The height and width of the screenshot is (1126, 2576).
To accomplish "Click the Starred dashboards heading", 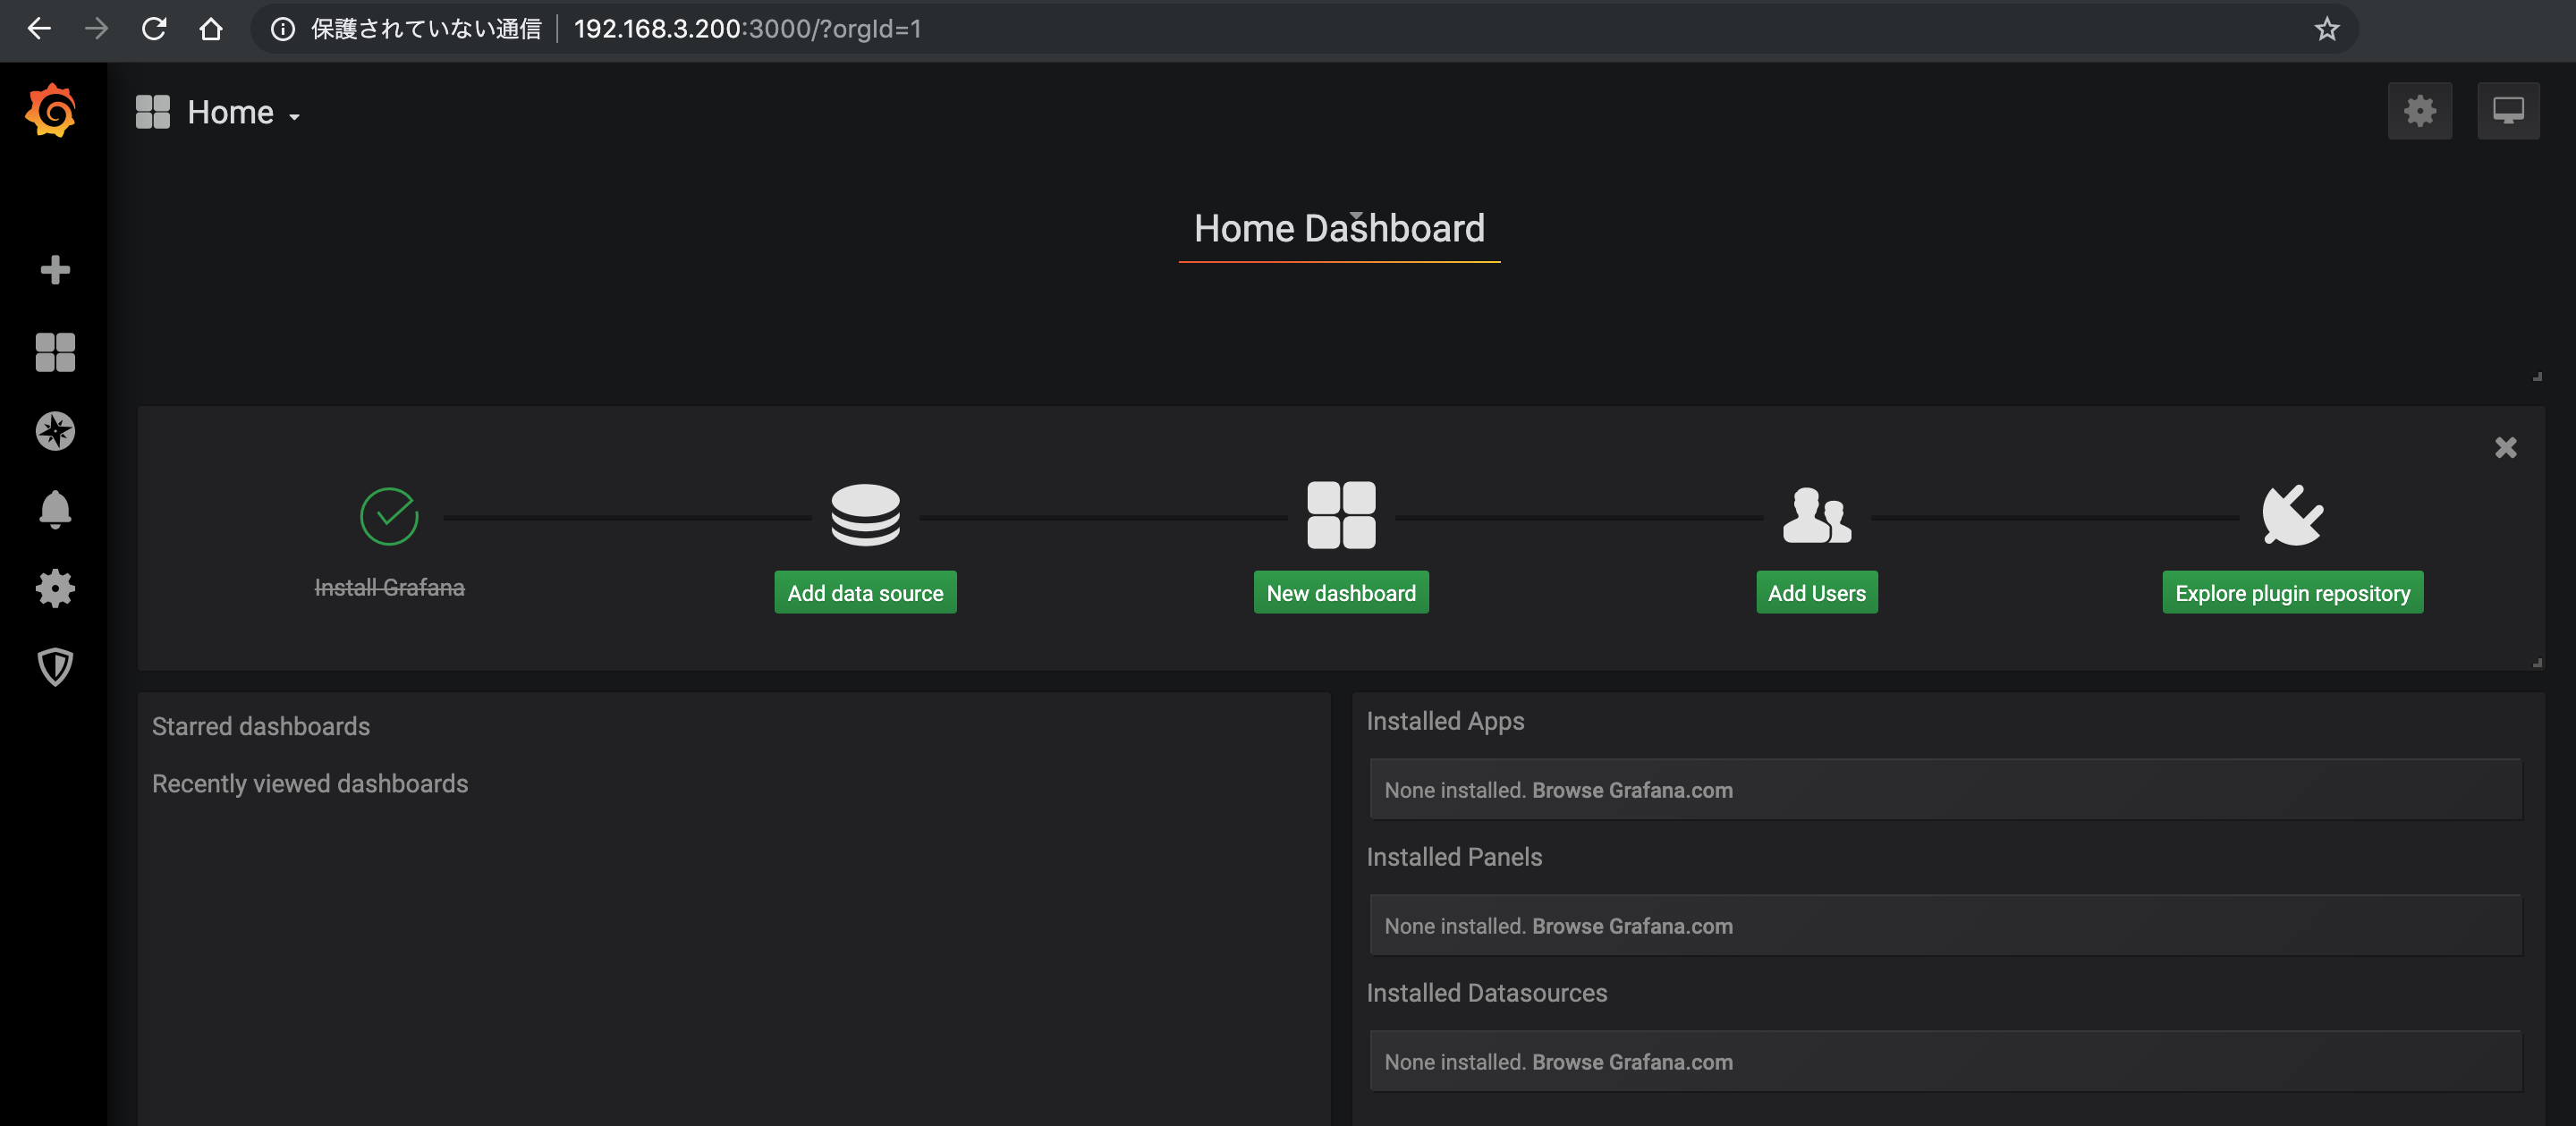I will 261,726.
